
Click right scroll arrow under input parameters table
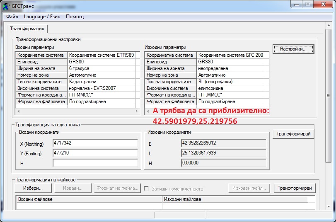click(137, 112)
